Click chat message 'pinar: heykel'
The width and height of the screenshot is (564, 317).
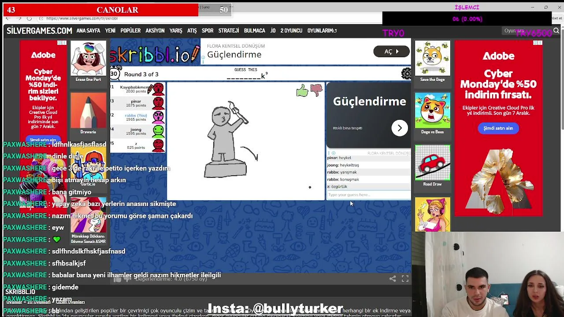(339, 158)
